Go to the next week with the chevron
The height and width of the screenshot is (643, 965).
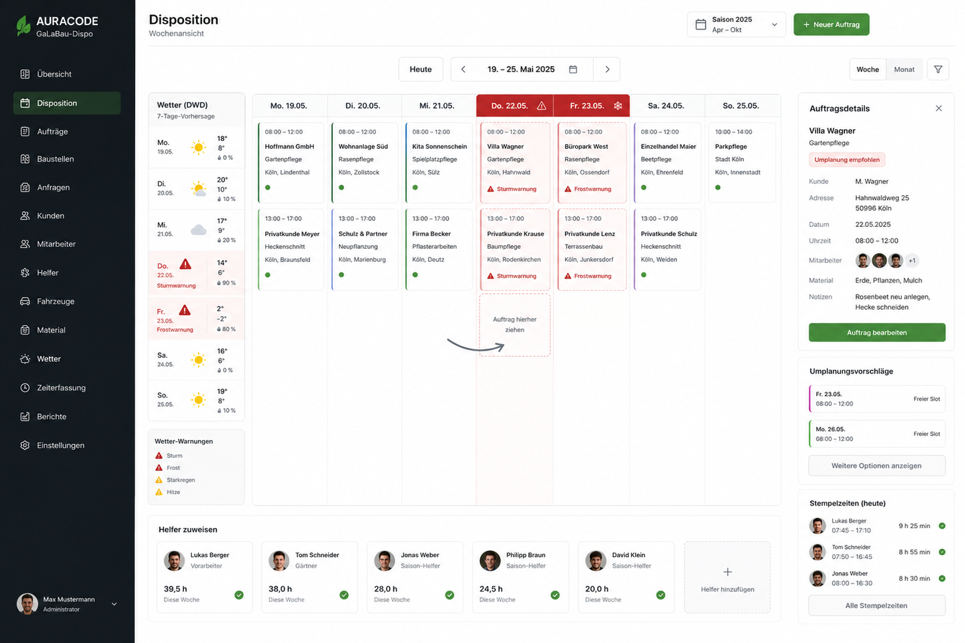click(x=607, y=69)
